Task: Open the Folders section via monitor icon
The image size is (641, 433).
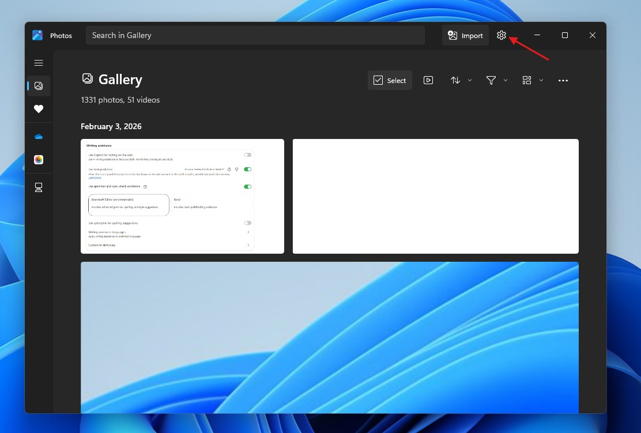Action: coord(39,187)
